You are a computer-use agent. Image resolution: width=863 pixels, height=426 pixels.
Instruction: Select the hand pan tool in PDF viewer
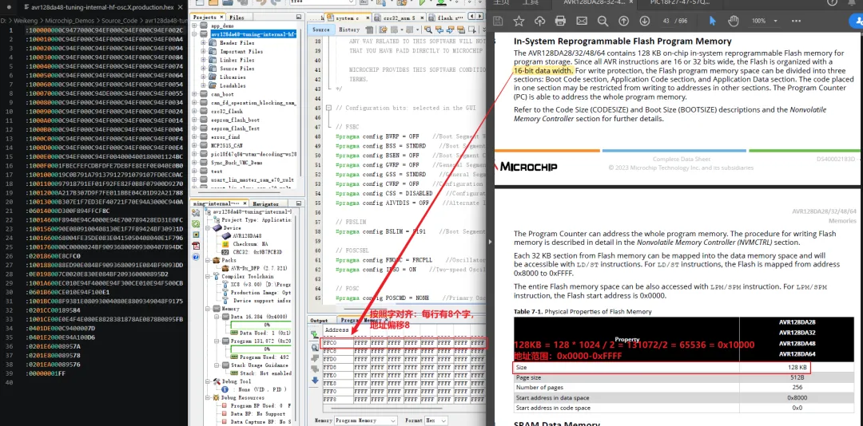(733, 21)
